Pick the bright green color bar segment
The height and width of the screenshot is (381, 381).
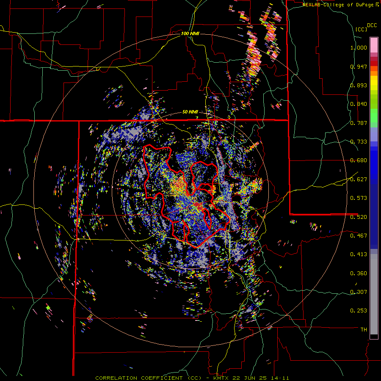tap(374, 115)
